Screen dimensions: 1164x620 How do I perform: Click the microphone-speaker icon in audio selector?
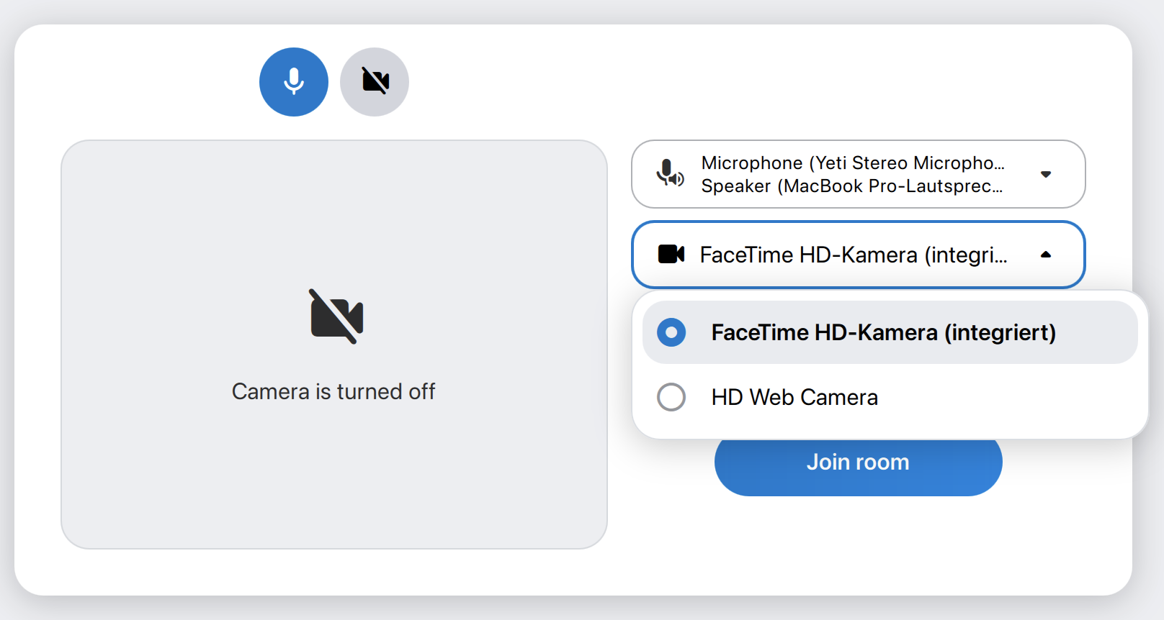[x=670, y=174]
